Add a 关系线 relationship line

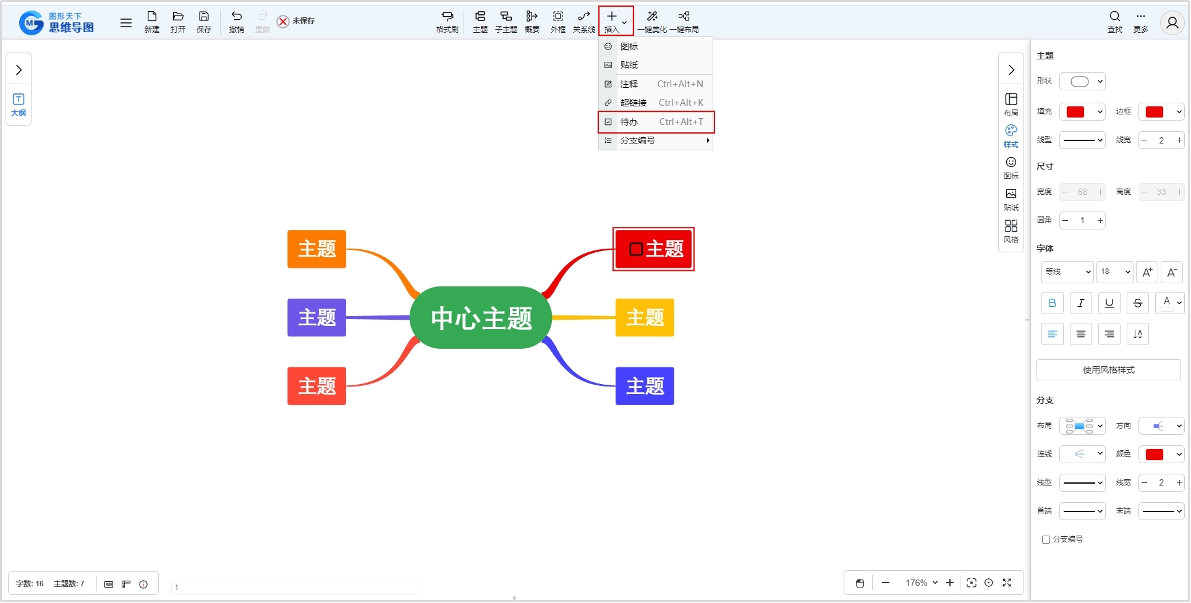click(584, 22)
